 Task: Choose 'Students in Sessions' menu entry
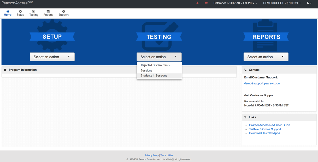click(x=154, y=76)
